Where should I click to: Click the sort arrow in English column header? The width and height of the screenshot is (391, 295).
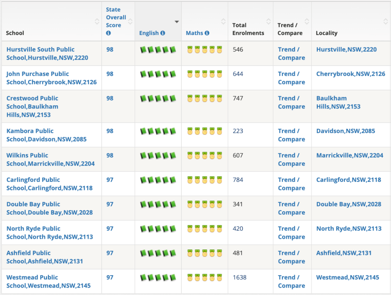(x=177, y=22)
